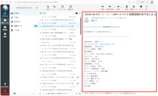Go to next page of messages

pos(77,94)
